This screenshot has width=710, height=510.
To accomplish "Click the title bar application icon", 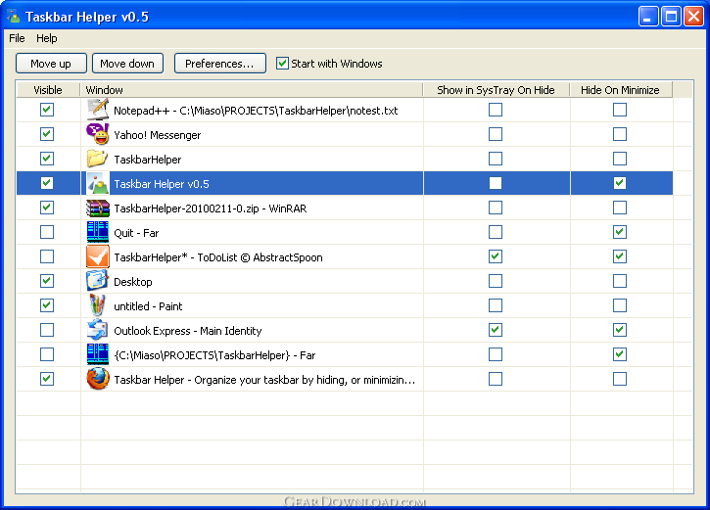I will tap(13, 17).
